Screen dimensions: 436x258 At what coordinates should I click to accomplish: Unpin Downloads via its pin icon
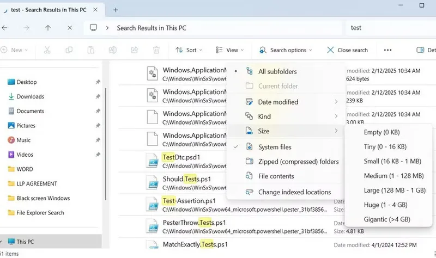[98, 96]
